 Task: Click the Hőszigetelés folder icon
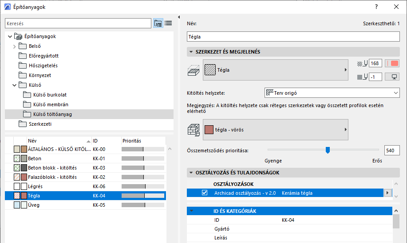click(23, 66)
